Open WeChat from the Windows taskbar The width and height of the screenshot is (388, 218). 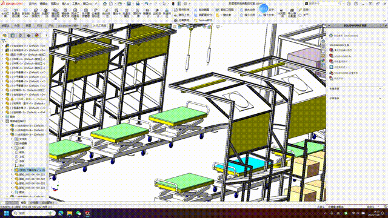(x=79, y=213)
